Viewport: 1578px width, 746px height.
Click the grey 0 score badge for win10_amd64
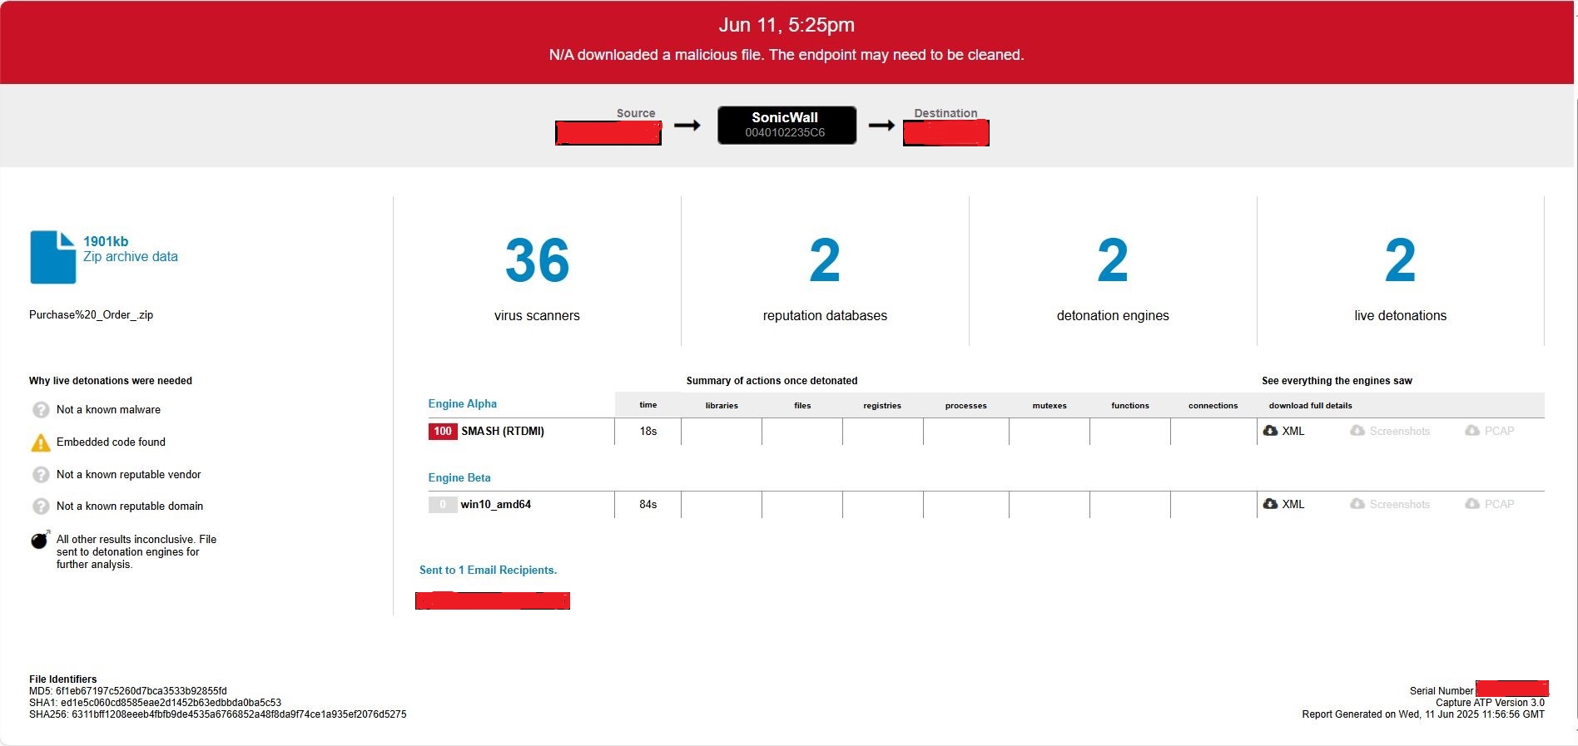click(x=443, y=505)
